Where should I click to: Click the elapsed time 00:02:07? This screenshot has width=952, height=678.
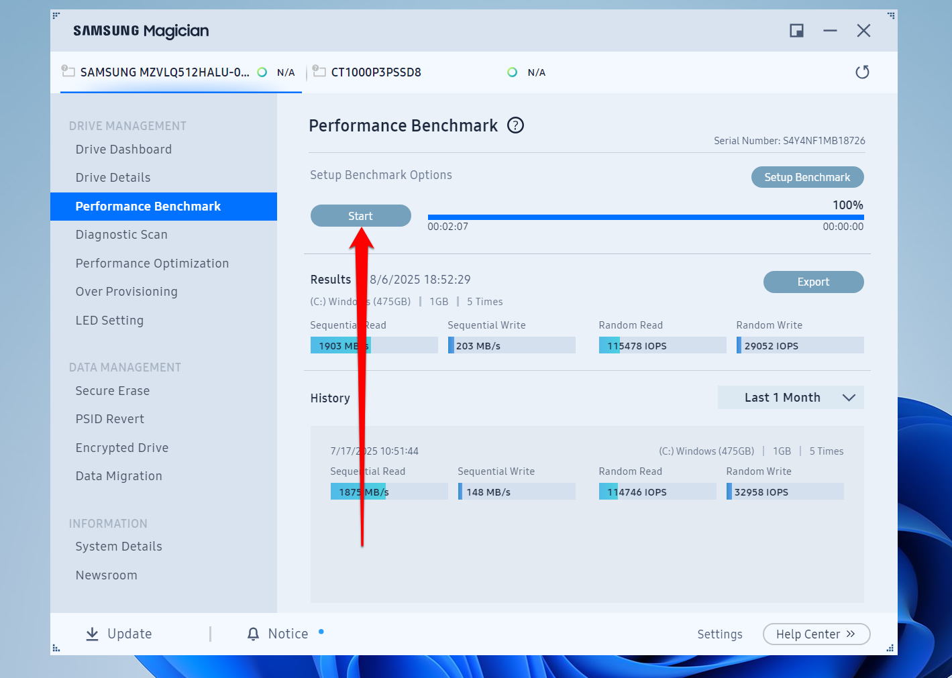click(448, 227)
